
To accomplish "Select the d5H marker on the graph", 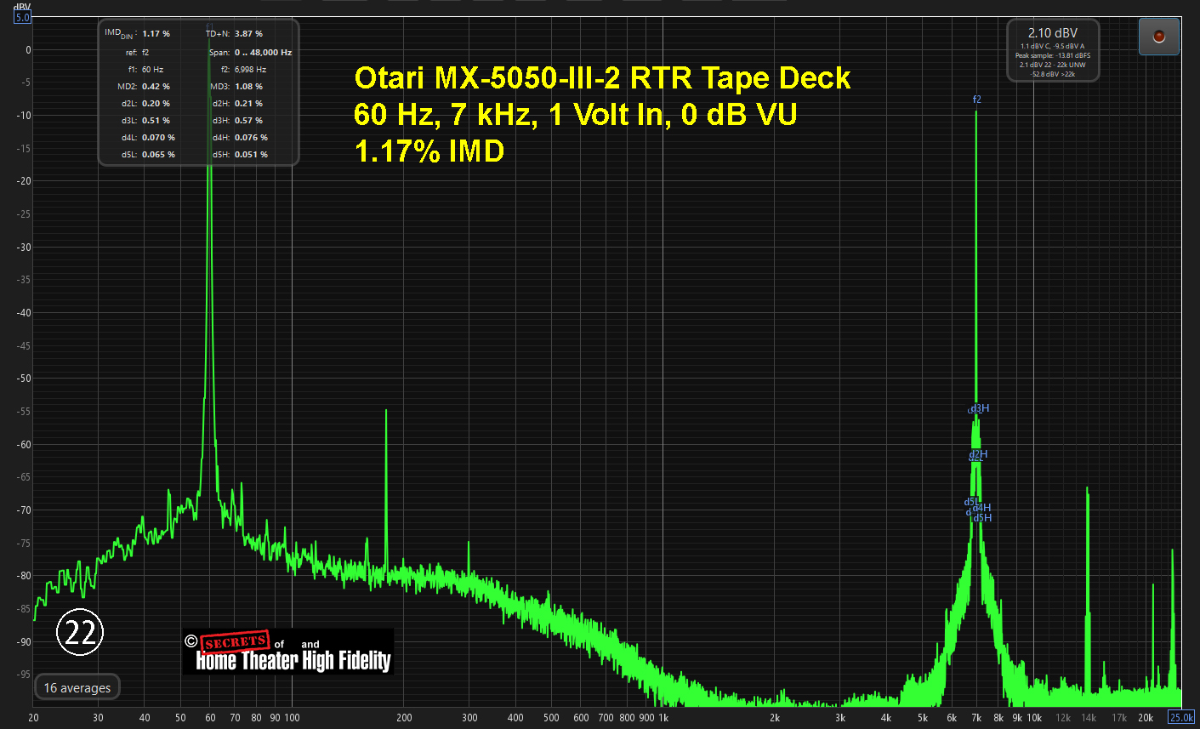I will pyautogui.click(x=982, y=518).
